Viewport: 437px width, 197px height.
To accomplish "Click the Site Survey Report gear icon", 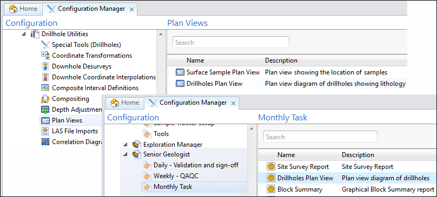I will pos(270,167).
